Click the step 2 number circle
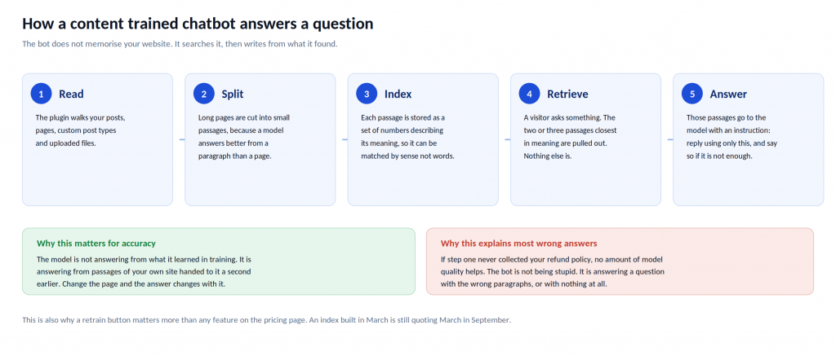Image resolution: width=836 pixels, height=356 pixels. pos(203,94)
